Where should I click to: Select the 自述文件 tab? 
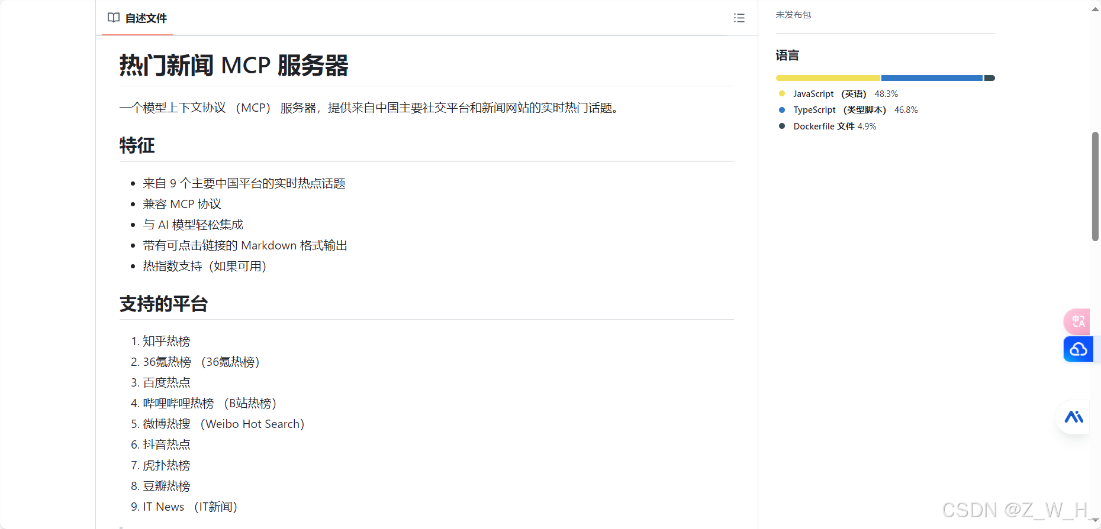point(137,18)
